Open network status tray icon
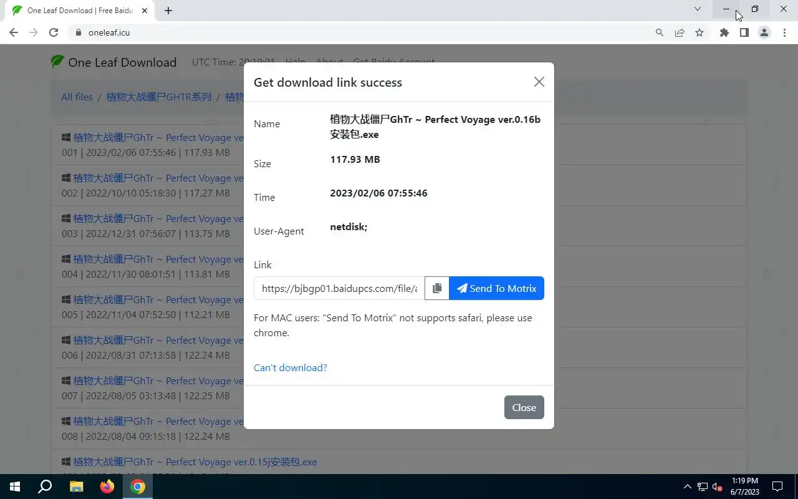Image resolution: width=798 pixels, height=499 pixels. click(703, 487)
